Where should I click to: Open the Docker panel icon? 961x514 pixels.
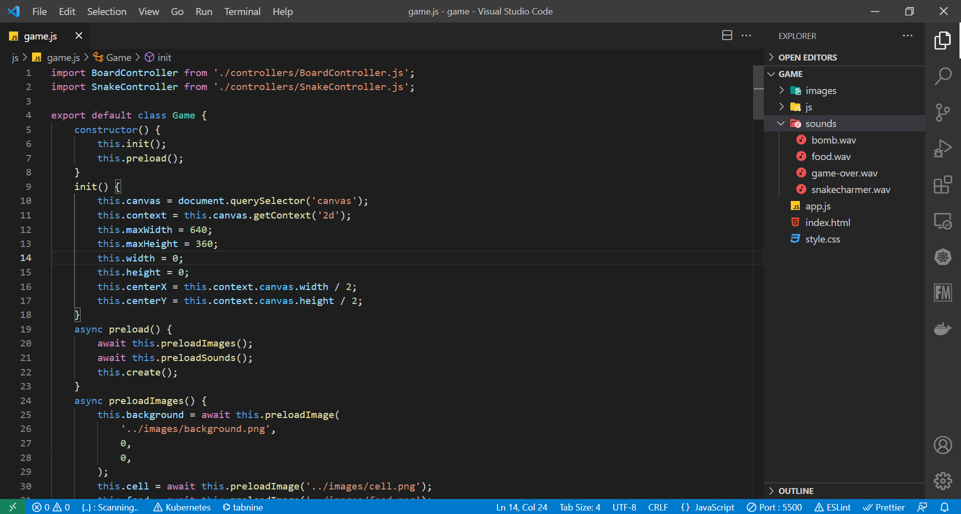[942, 329]
